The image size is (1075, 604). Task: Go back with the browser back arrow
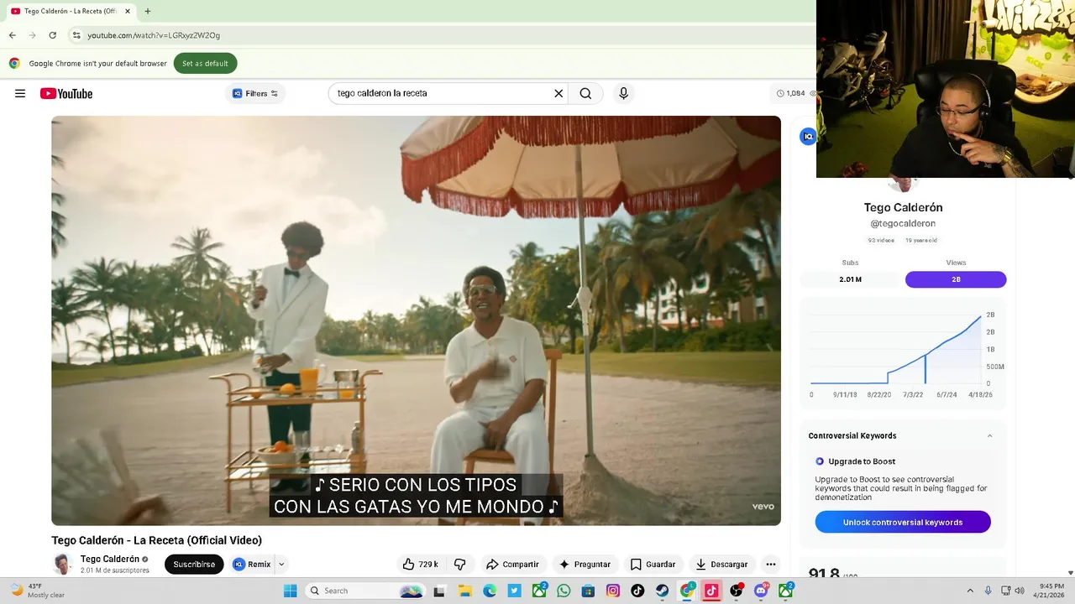coord(12,35)
